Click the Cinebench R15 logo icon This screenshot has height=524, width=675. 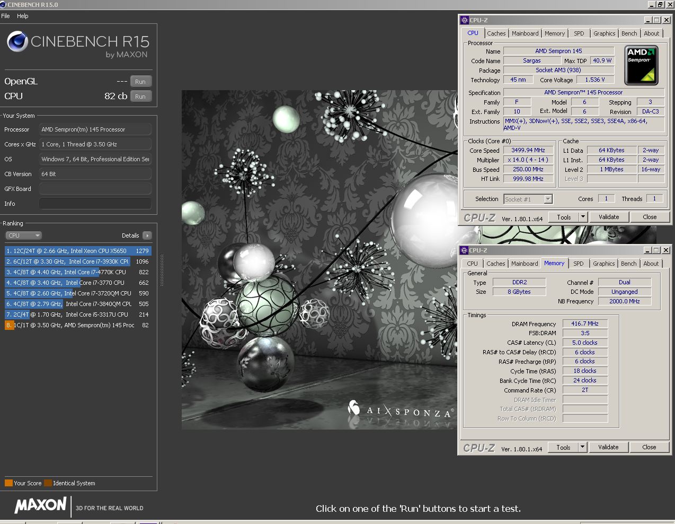17,41
